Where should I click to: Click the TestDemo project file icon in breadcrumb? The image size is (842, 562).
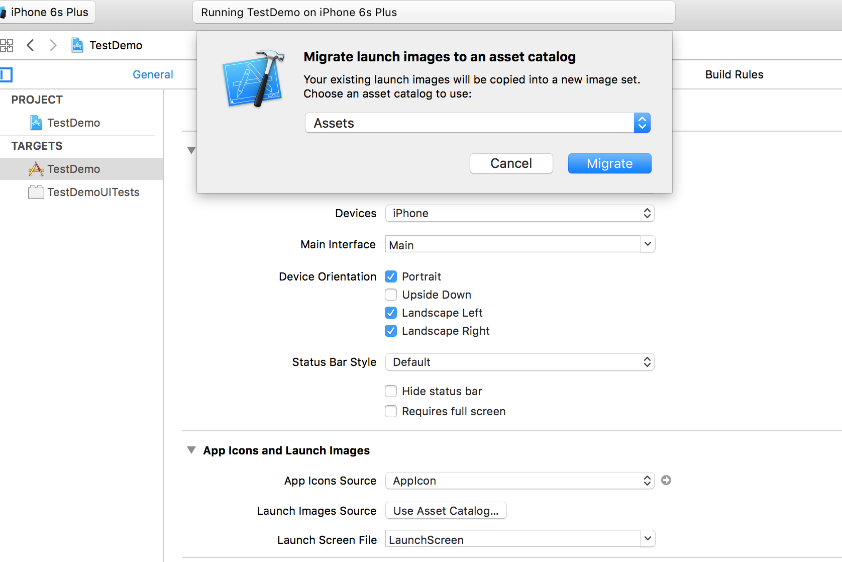click(x=77, y=45)
